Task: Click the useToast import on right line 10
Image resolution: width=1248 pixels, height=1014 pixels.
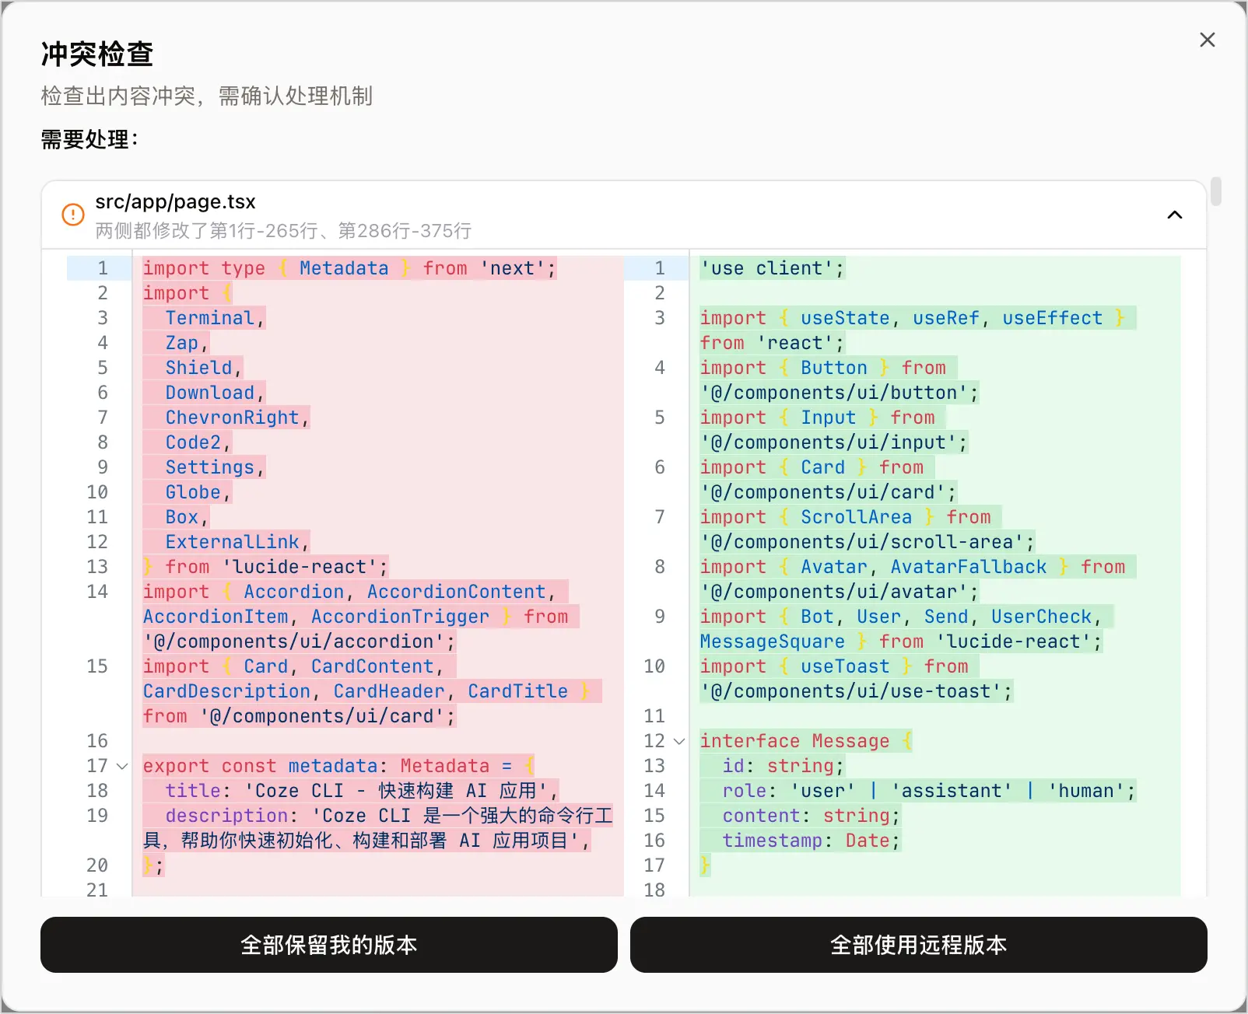Action: [x=845, y=666]
